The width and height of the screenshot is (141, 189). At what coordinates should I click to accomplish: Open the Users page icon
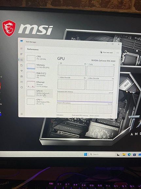(x=22, y=76)
